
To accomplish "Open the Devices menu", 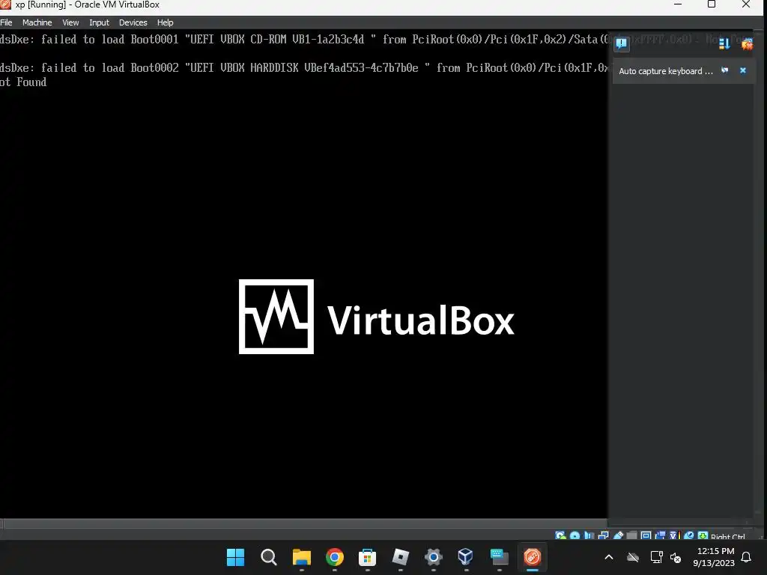I will pyautogui.click(x=133, y=22).
